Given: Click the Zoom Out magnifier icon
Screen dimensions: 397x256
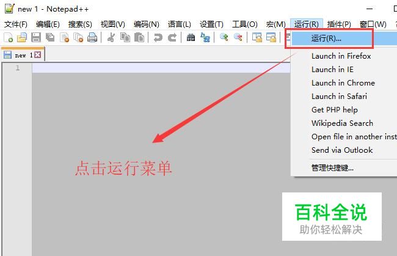Looking at the screenshot, I should pyautogui.click(x=238, y=37).
